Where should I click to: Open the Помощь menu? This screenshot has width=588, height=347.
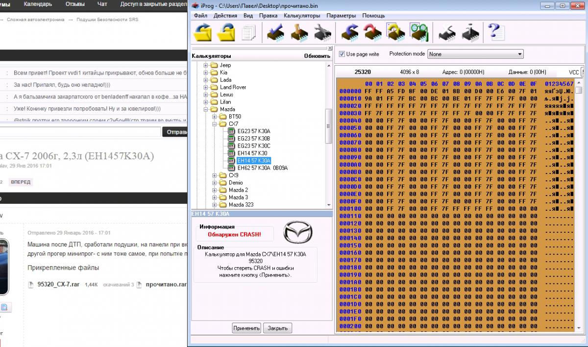pyautogui.click(x=374, y=16)
